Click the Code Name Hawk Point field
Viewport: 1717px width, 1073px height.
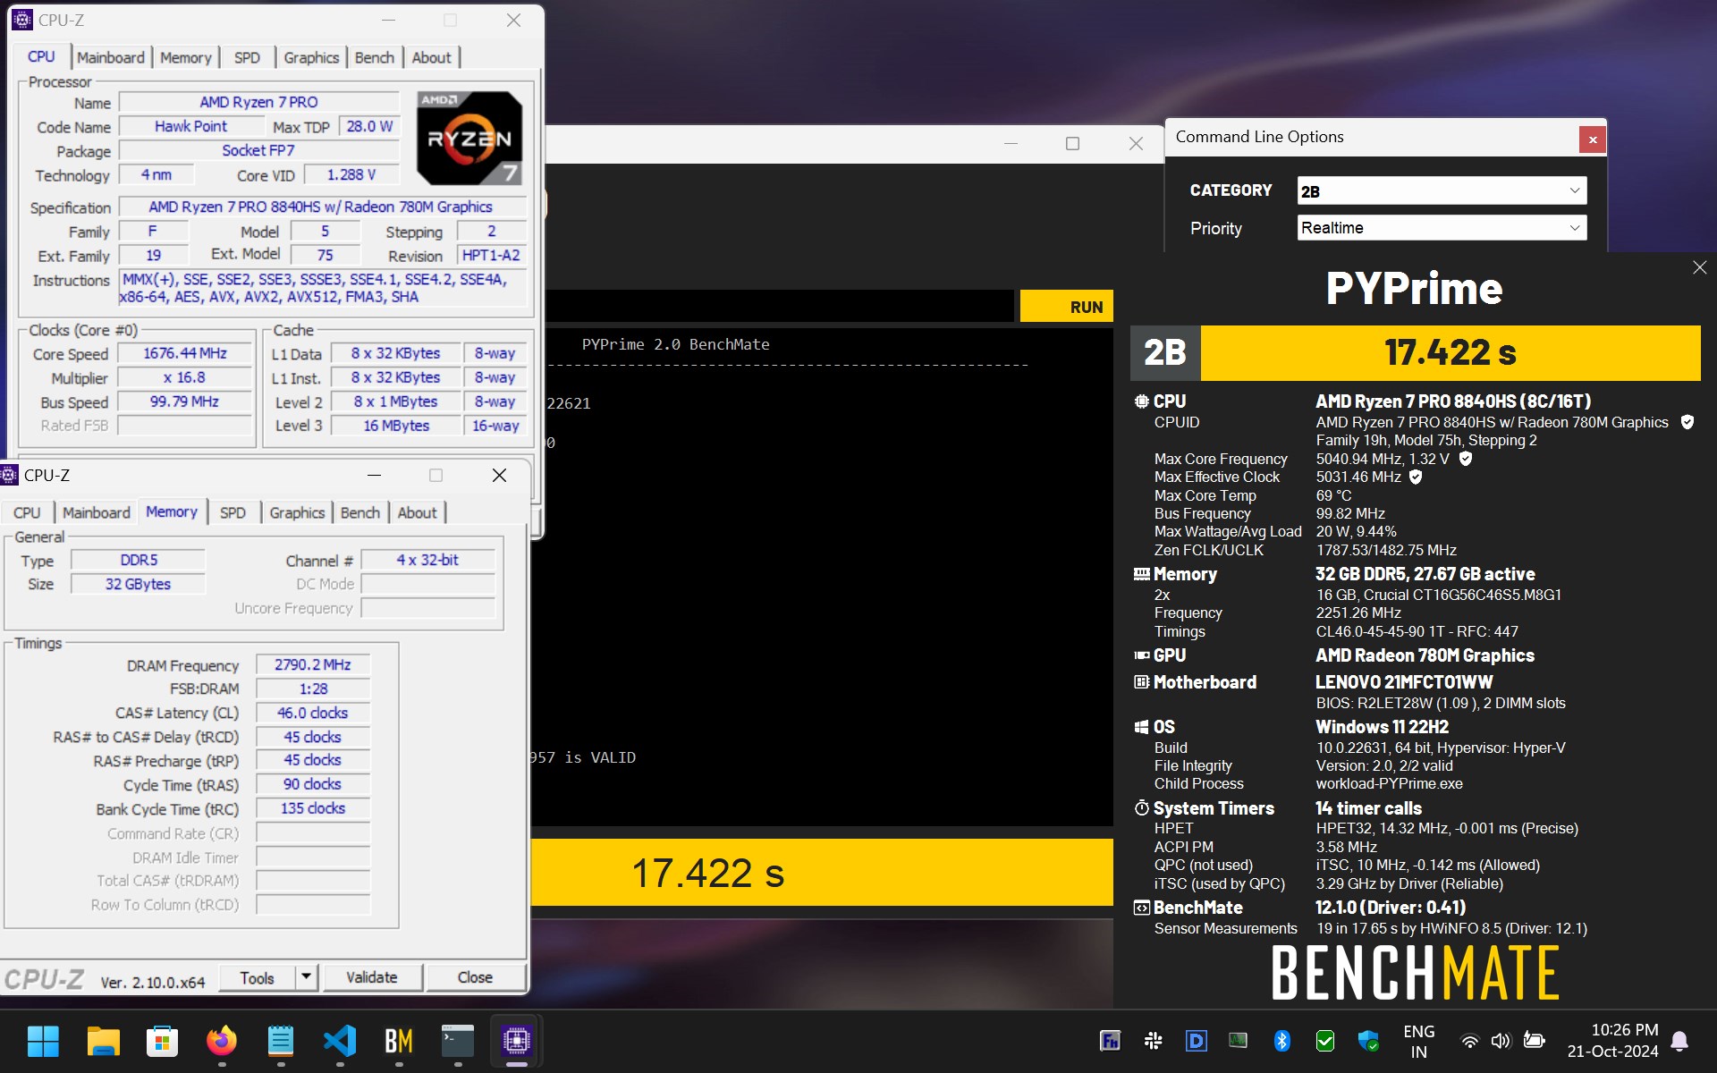tap(191, 126)
